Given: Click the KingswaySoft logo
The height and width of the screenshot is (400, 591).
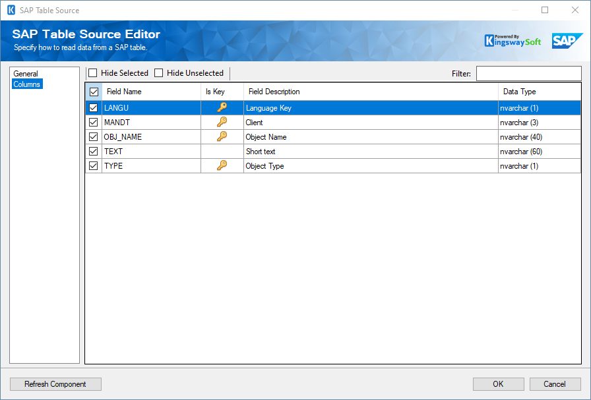Looking at the screenshot, I should [513, 40].
